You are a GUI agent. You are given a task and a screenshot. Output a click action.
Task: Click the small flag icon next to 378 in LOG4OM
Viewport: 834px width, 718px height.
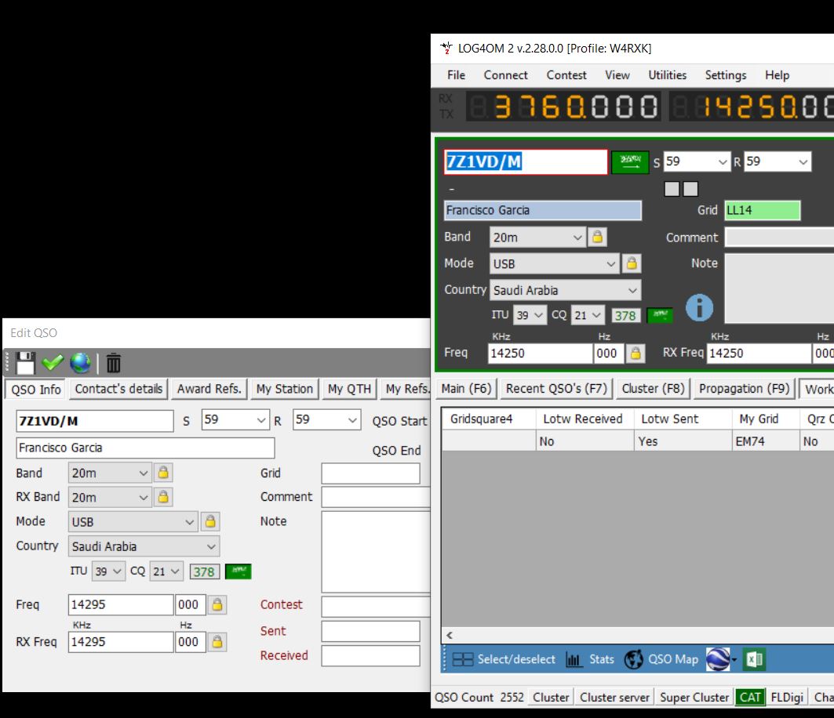click(x=660, y=315)
